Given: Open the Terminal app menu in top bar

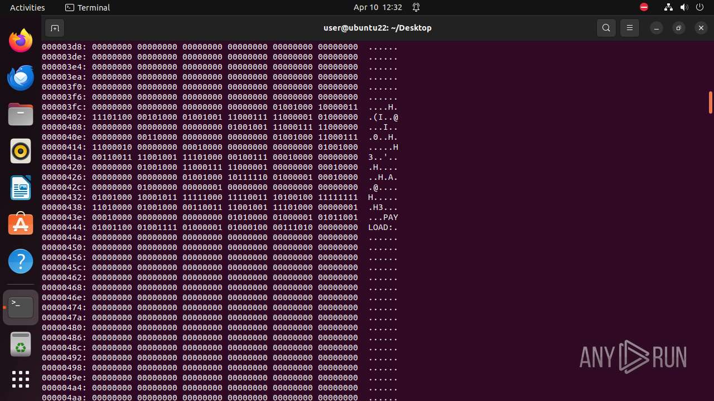Looking at the screenshot, I should click(x=88, y=7).
